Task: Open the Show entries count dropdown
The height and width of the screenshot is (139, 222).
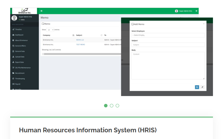Action: click(x=50, y=30)
